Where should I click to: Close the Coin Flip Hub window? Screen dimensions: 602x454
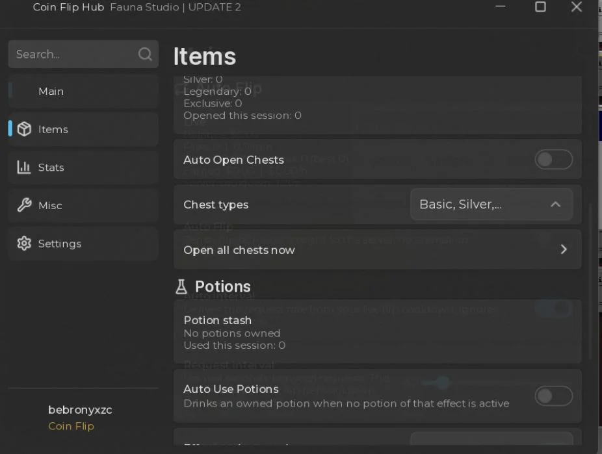coord(576,6)
